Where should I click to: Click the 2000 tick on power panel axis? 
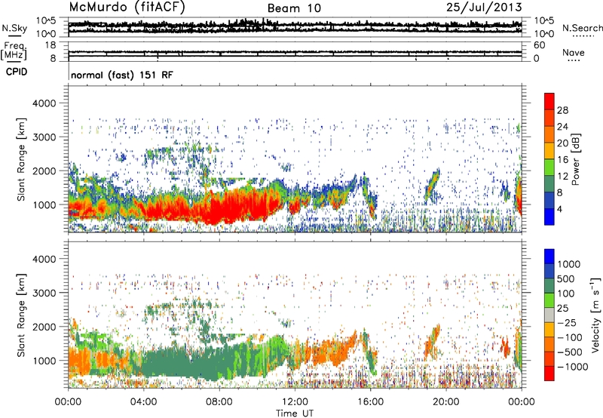point(44,171)
